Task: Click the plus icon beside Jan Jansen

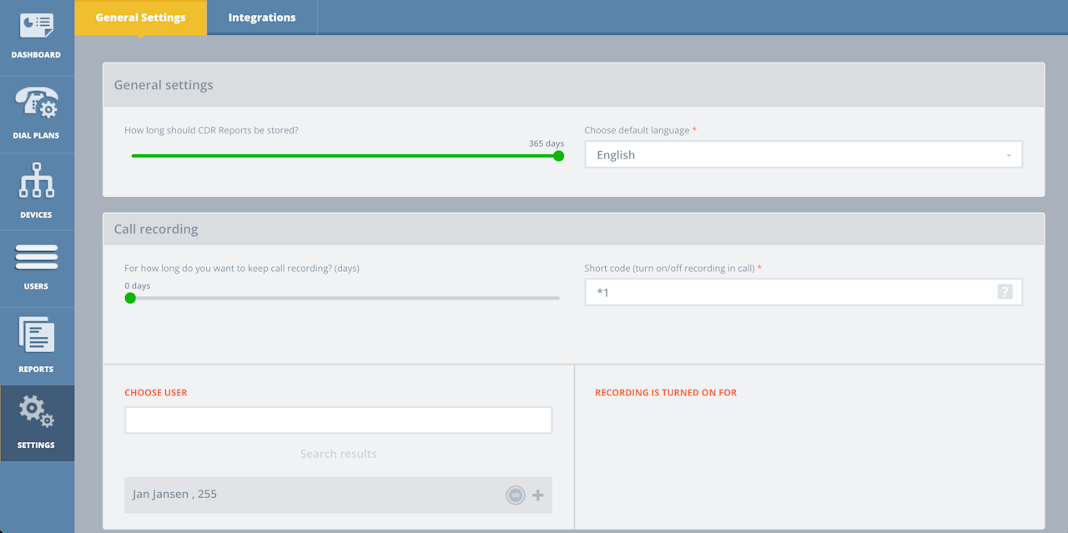Action: coord(538,495)
